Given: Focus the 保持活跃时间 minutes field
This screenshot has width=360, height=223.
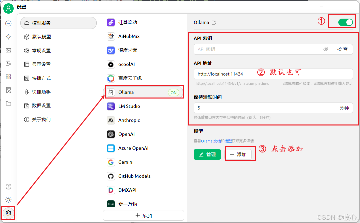Looking at the screenshot, I should coord(273,108).
